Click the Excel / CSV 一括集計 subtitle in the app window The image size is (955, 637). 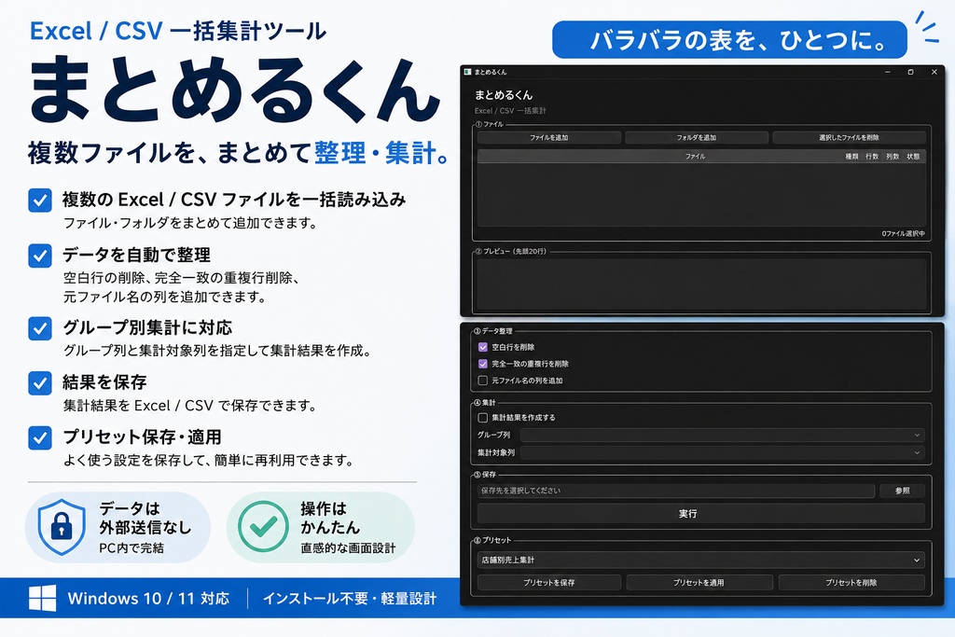point(510,111)
